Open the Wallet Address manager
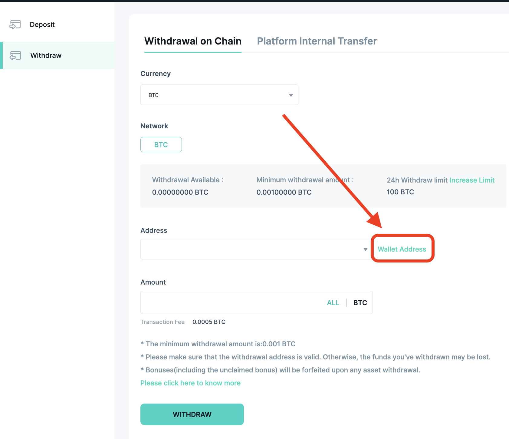The width and height of the screenshot is (509, 439). coord(402,249)
